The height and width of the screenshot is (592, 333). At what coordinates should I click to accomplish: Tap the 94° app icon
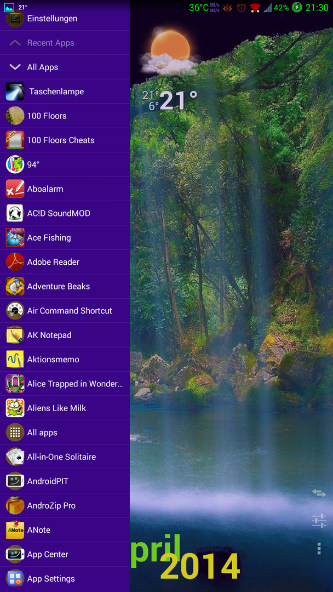[x=15, y=164]
